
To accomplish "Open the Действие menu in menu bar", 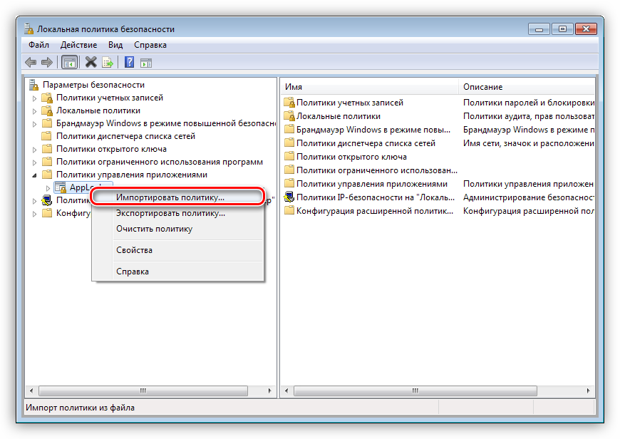I will pyautogui.click(x=78, y=45).
